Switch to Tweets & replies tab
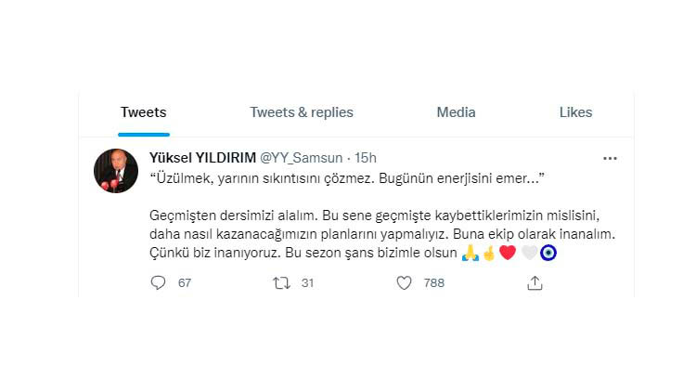 [302, 112]
